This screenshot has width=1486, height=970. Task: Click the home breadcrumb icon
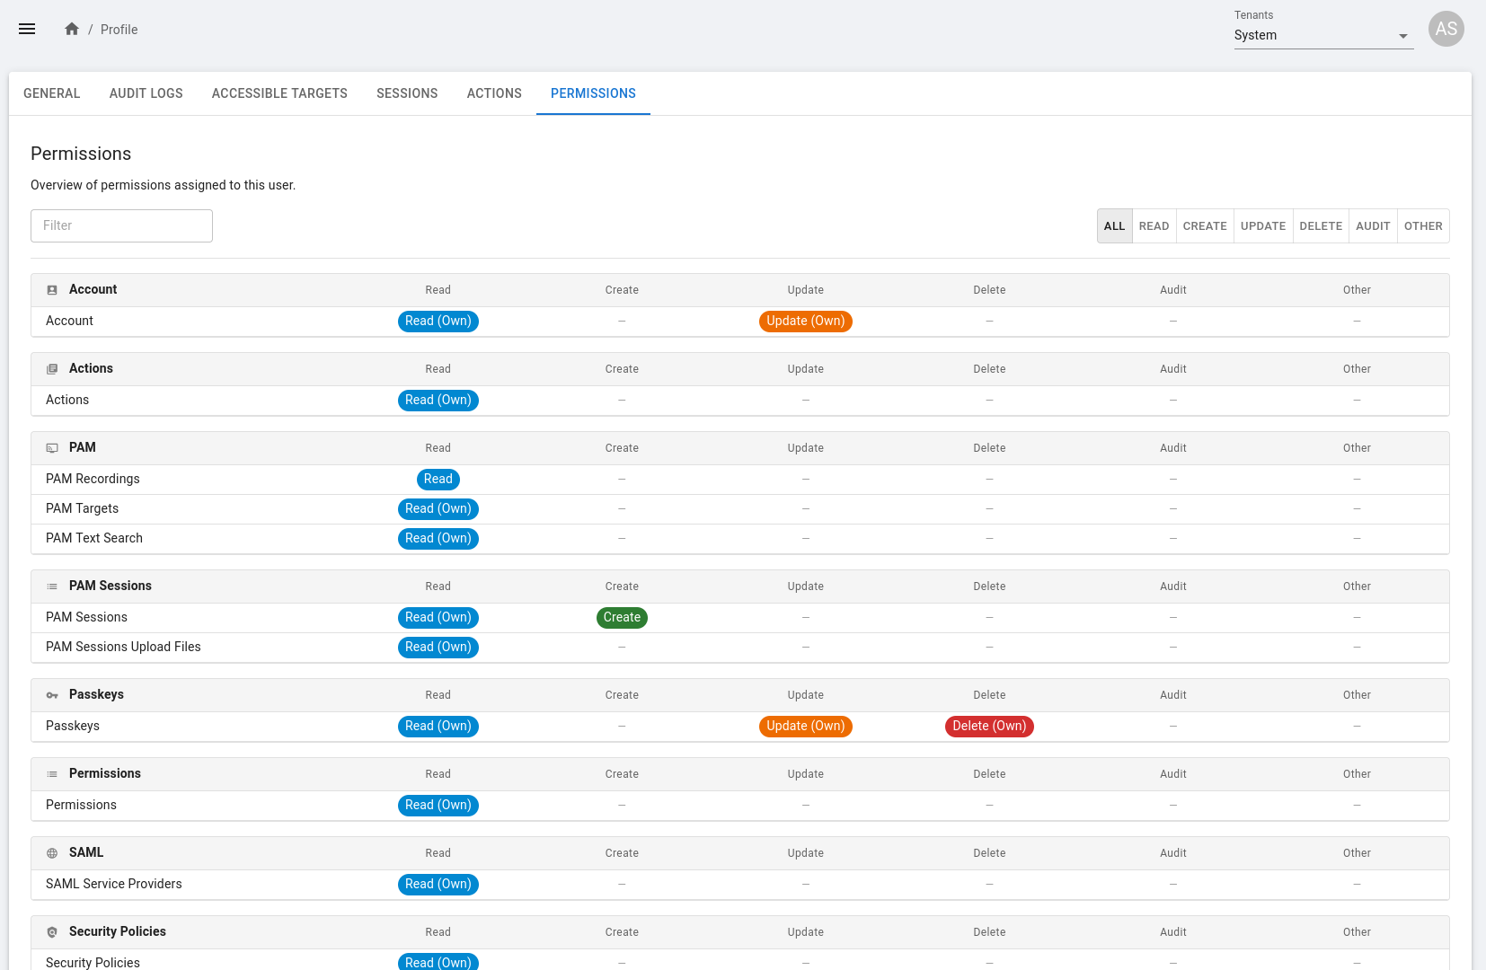[72, 29]
